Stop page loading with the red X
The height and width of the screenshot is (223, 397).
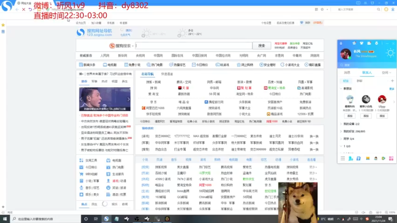[x=23, y=9]
